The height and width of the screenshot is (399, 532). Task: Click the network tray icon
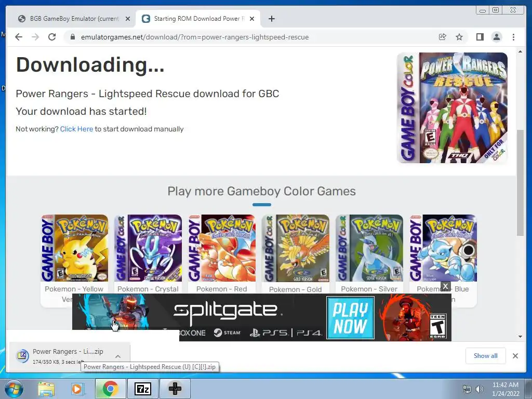[x=467, y=389]
